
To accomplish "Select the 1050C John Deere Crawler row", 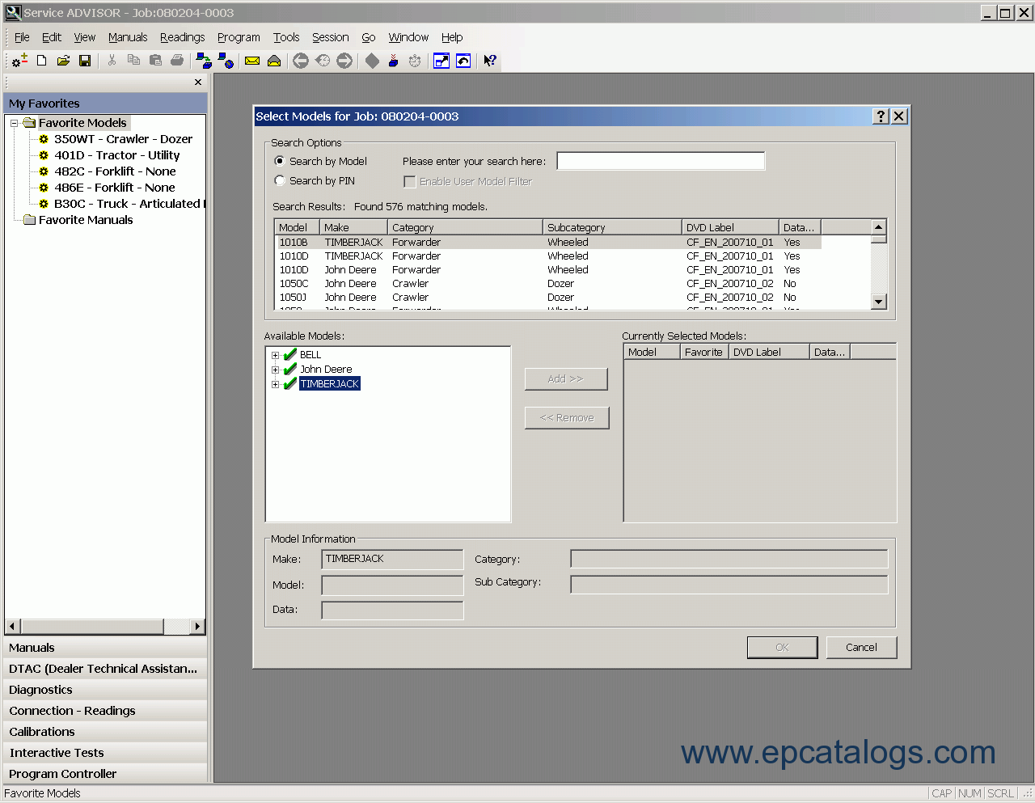I will tap(550, 284).
